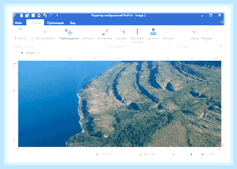Image resolution: width=237 pixels, height=169 pixels.
Task: Switch to the Вид ribbon tab
Action: 73,23
